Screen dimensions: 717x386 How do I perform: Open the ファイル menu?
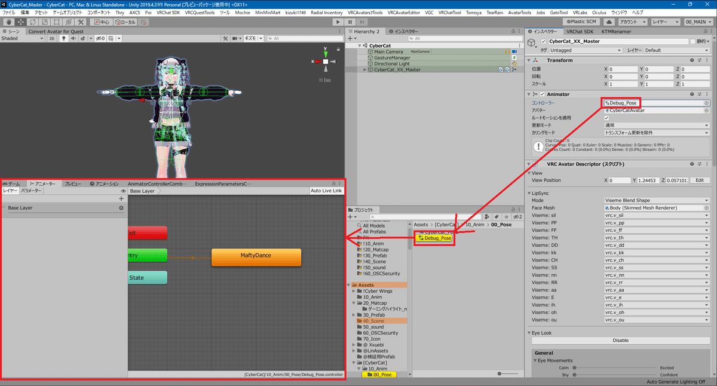point(9,12)
